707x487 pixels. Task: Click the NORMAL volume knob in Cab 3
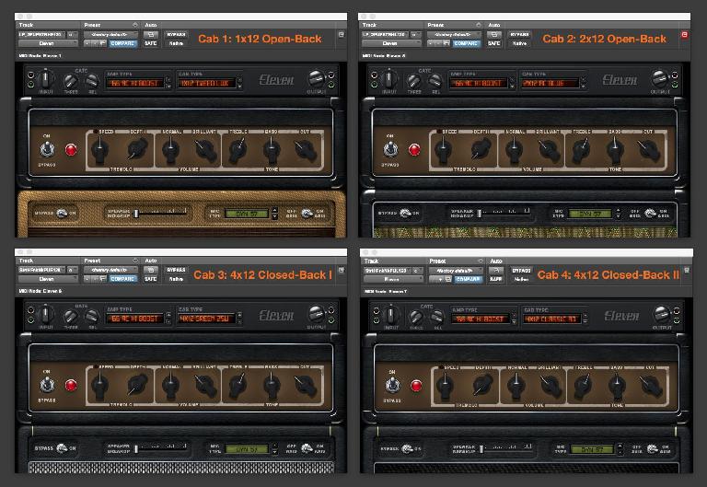170,385
